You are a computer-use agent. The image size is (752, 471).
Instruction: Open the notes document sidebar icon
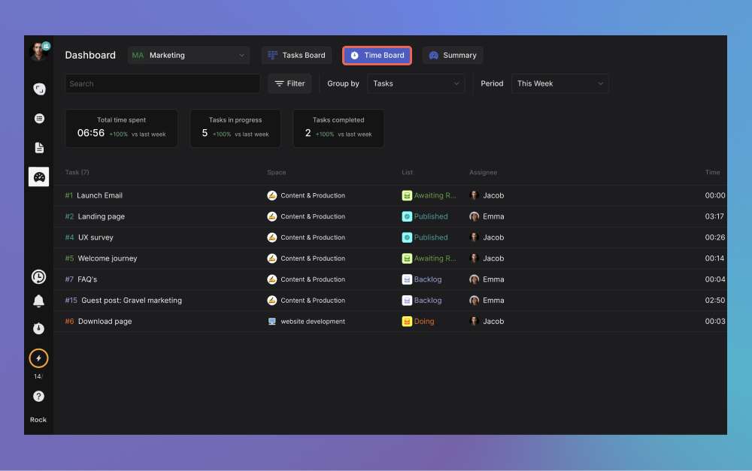coord(39,147)
